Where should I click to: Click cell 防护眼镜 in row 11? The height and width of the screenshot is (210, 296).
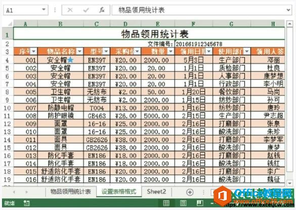[x=60, y=116]
